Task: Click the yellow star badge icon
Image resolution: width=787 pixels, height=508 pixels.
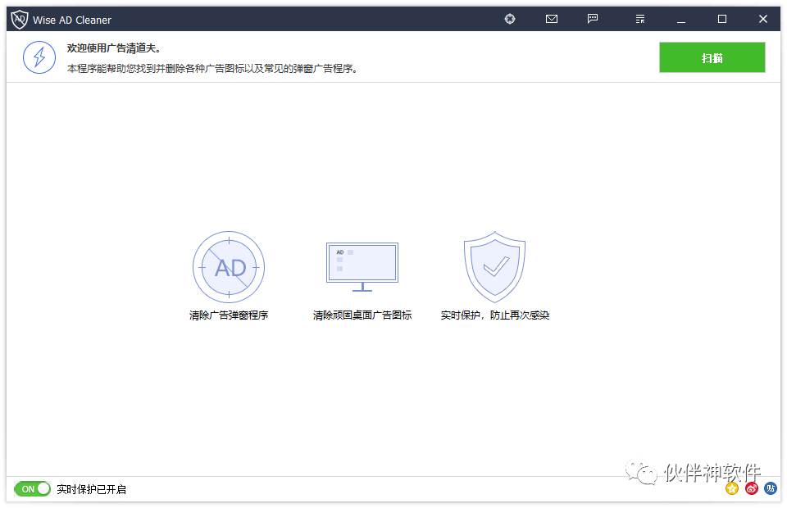Action: point(732,488)
